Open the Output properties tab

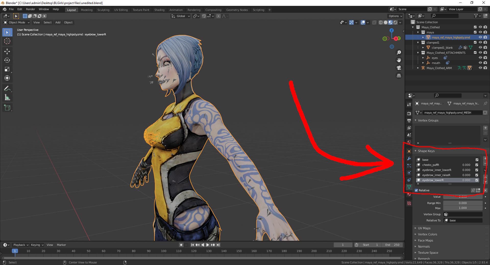tap(409, 121)
